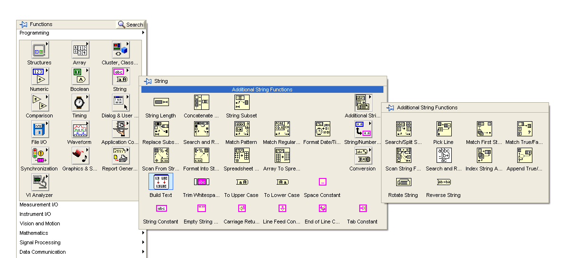Open the Structures palette icon
The height and width of the screenshot is (258, 568).
coord(39,50)
